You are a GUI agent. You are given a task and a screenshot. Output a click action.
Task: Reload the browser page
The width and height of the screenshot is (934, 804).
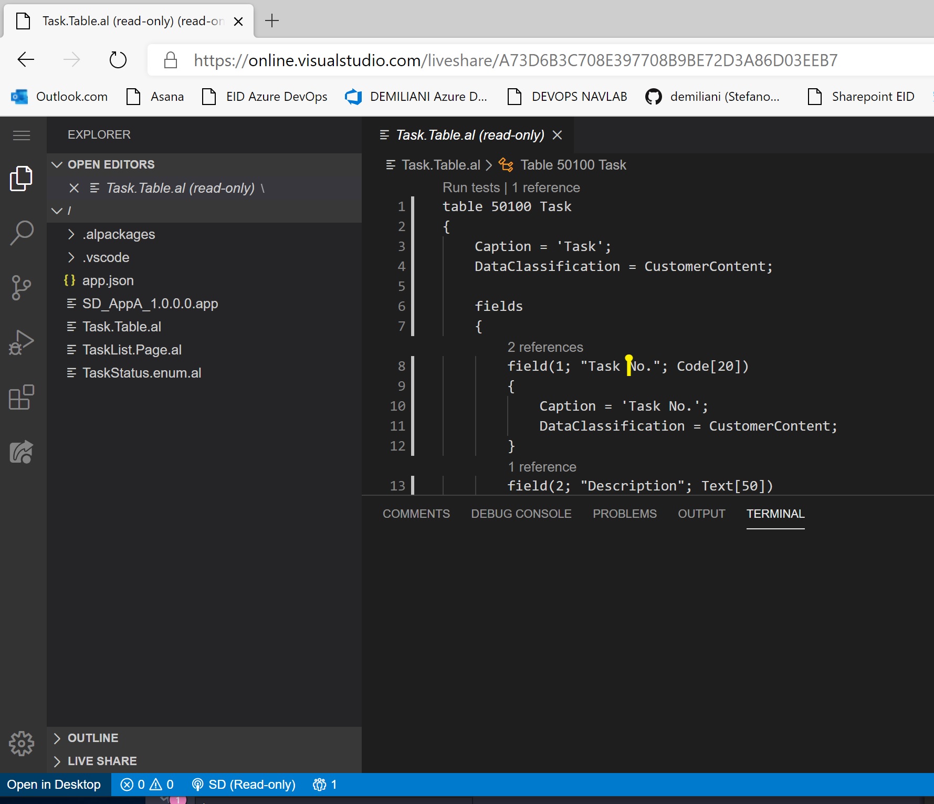coord(118,60)
